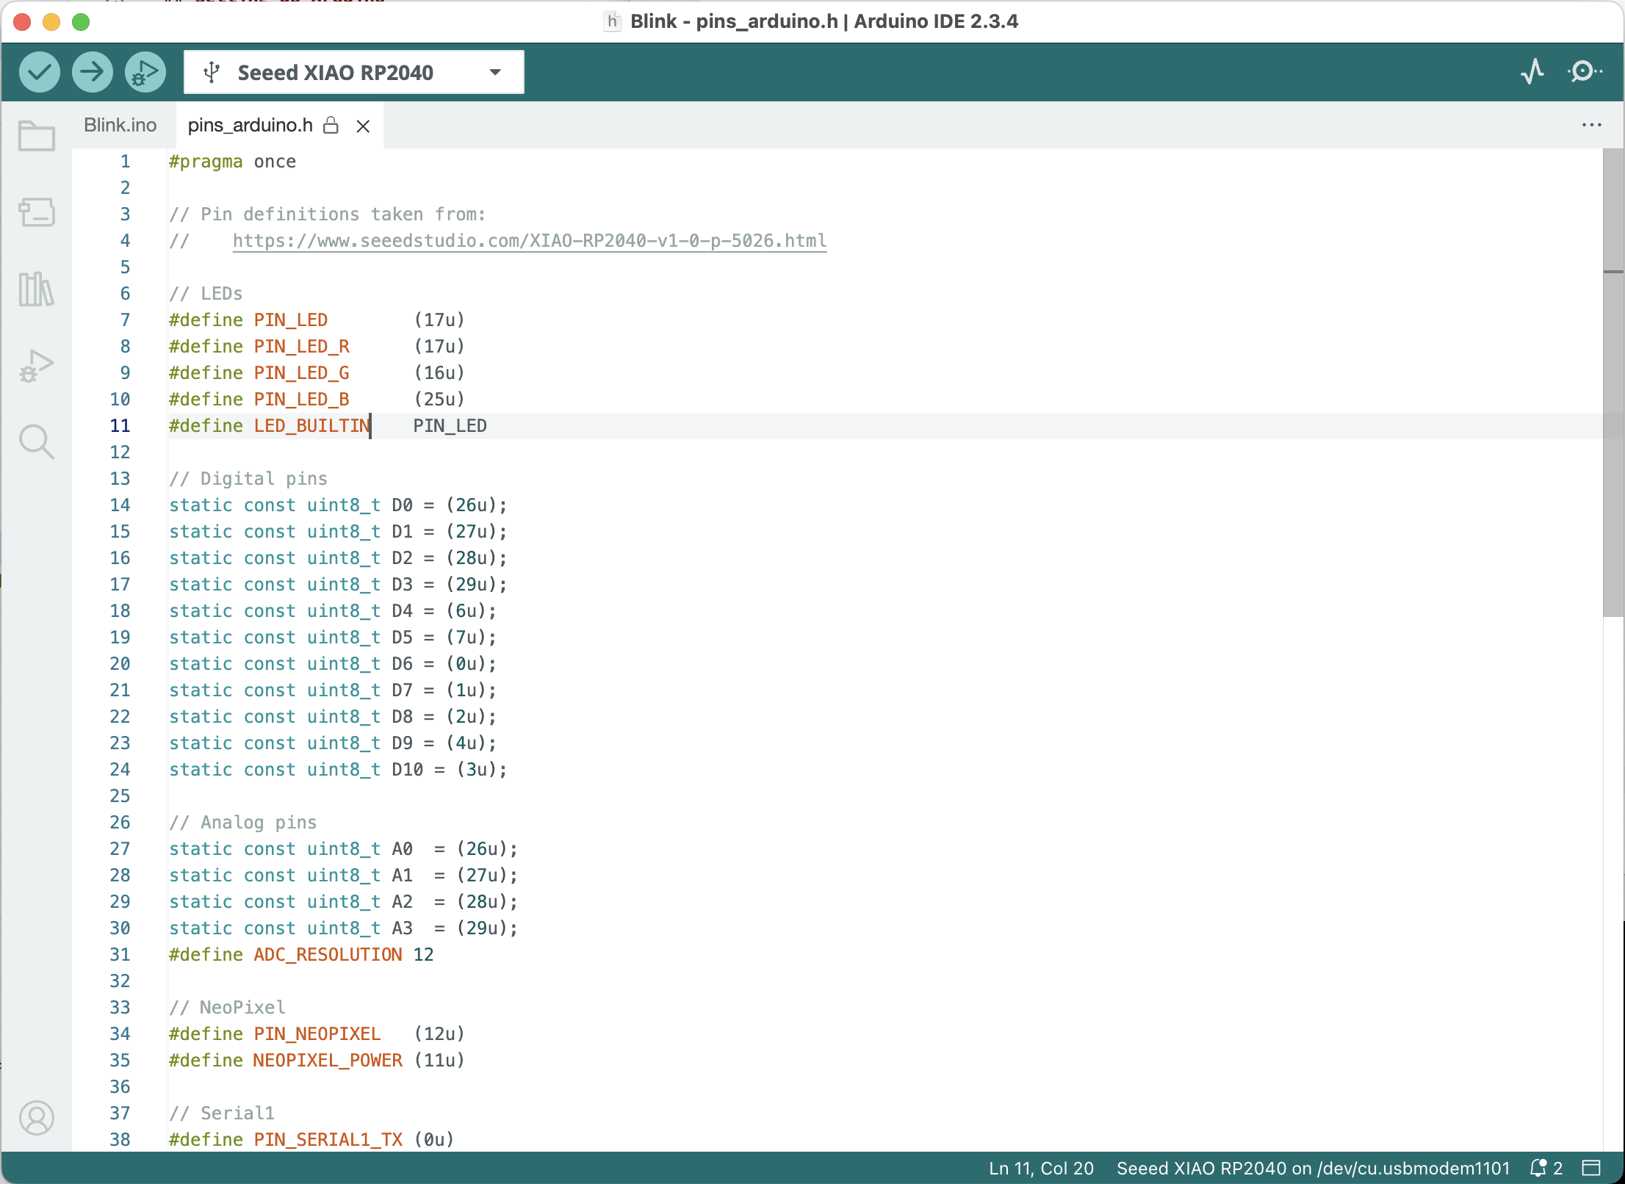Select the pins_arduino.h tab
The height and width of the screenshot is (1184, 1625).
[x=250, y=125]
